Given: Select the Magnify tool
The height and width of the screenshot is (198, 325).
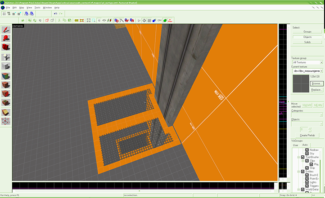Looking at the screenshot, I should 6,39.
